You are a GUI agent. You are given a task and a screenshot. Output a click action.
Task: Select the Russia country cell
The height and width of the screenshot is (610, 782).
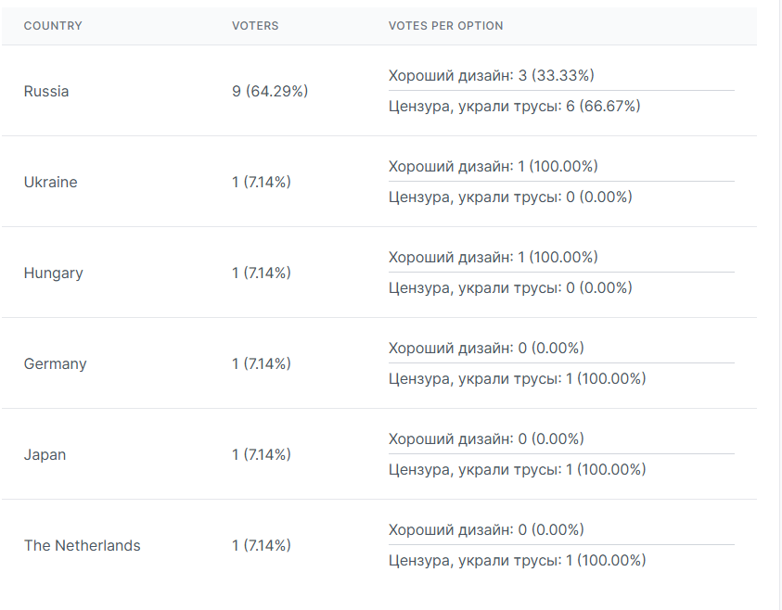pos(46,92)
